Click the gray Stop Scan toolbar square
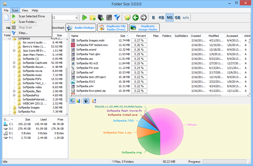Image resolution: width=253 pixels, height=166 pixels. point(109,18)
